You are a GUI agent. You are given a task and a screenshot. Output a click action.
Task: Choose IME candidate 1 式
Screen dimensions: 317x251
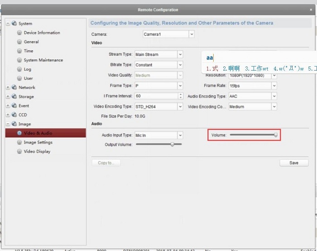pos(212,69)
